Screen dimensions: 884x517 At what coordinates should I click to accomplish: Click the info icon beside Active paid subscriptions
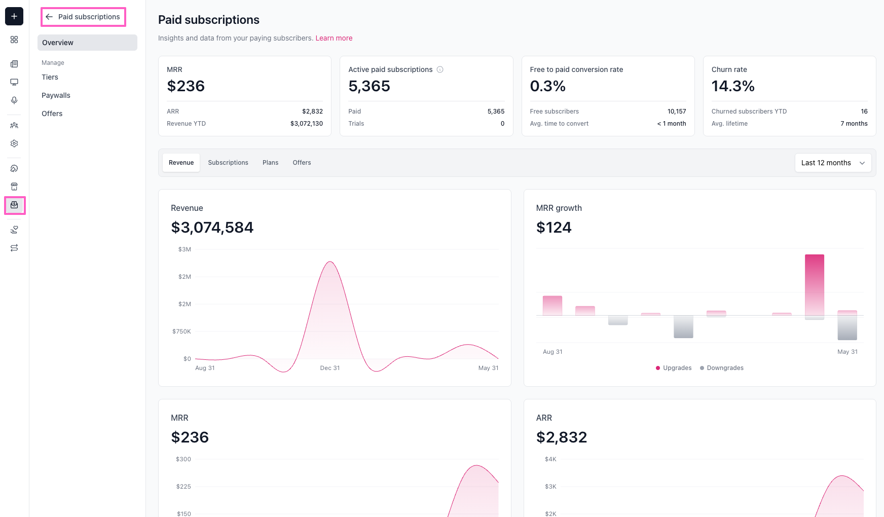click(440, 69)
